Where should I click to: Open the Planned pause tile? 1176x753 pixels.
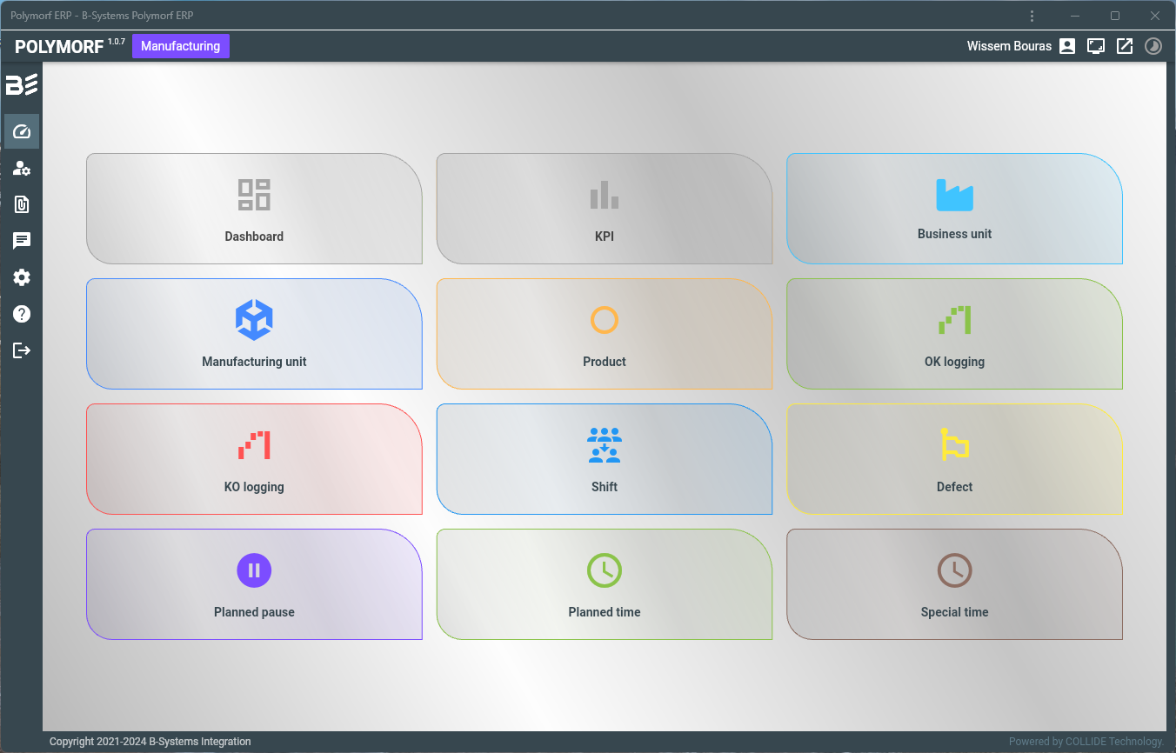click(x=254, y=584)
